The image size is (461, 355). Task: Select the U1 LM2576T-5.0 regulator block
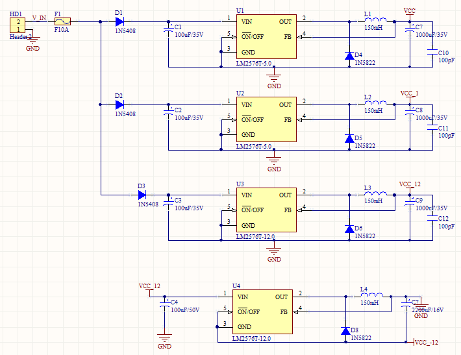pyautogui.click(x=266, y=37)
